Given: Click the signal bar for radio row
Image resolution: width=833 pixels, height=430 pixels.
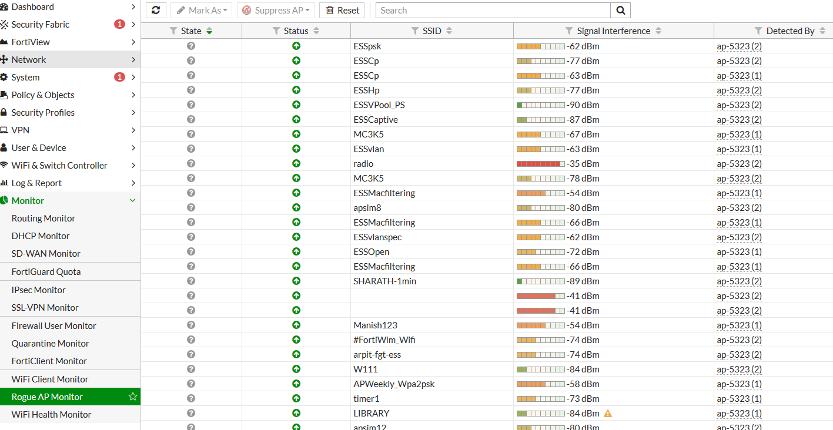Looking at the screenshot, I should click(540, 164).
